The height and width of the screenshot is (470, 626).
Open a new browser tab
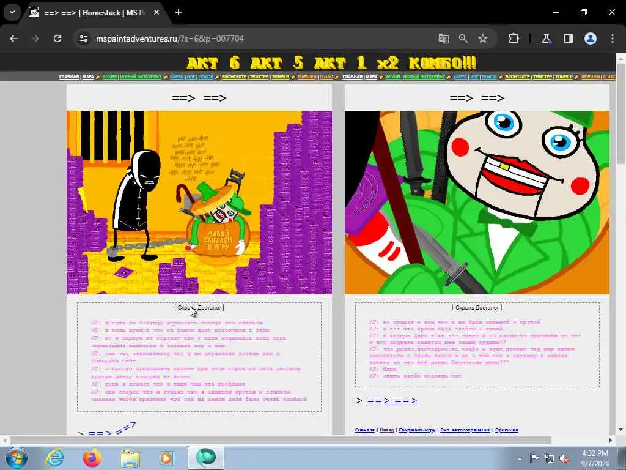[179, 13]
